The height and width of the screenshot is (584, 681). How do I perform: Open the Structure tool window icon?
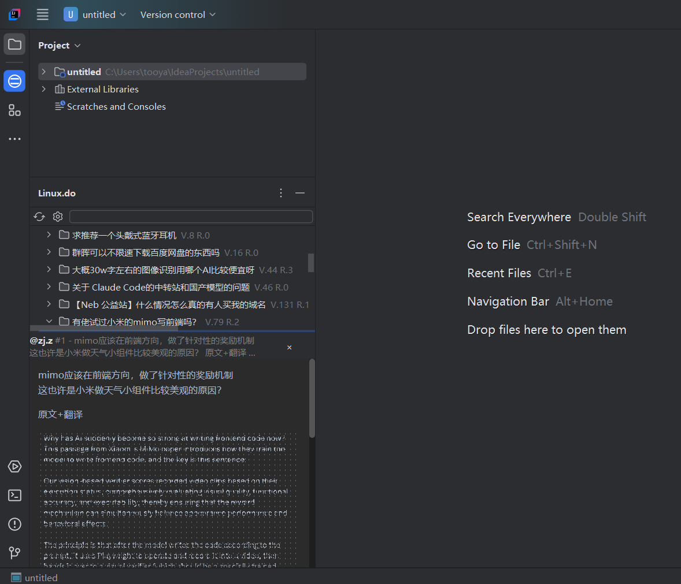pyautogui.click(x=14, y=110)
